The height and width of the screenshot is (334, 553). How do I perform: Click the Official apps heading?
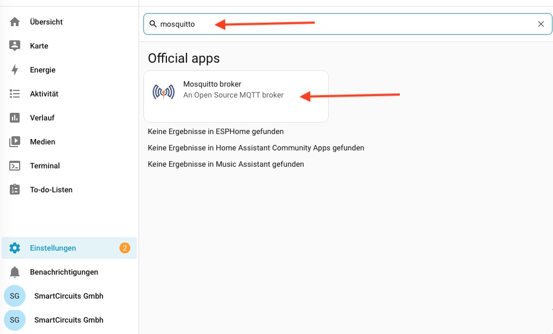click(184, 58)
